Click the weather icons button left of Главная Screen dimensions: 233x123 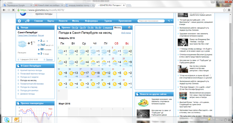click(27, 21)
